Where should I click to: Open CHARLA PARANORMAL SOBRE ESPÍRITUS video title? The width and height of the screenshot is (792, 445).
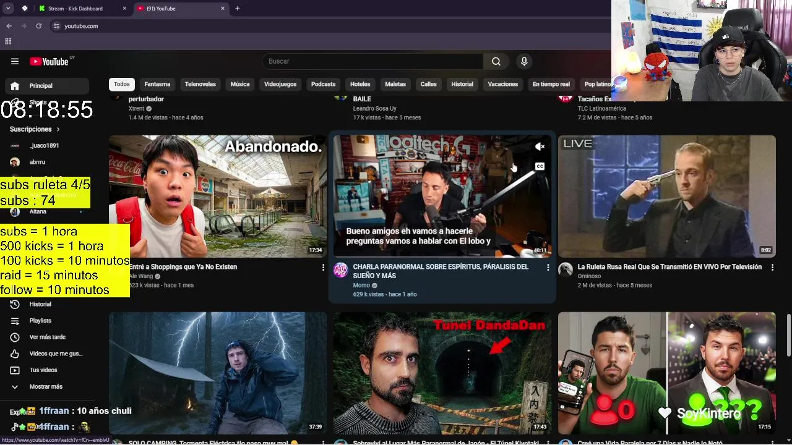click(x=441, y=271)
